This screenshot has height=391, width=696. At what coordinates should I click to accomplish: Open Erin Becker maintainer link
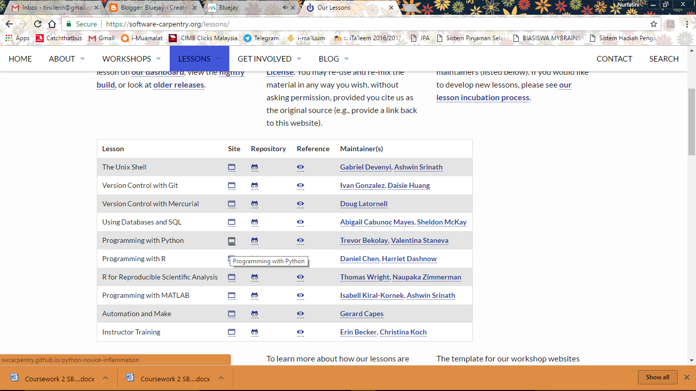coord(358,332)
